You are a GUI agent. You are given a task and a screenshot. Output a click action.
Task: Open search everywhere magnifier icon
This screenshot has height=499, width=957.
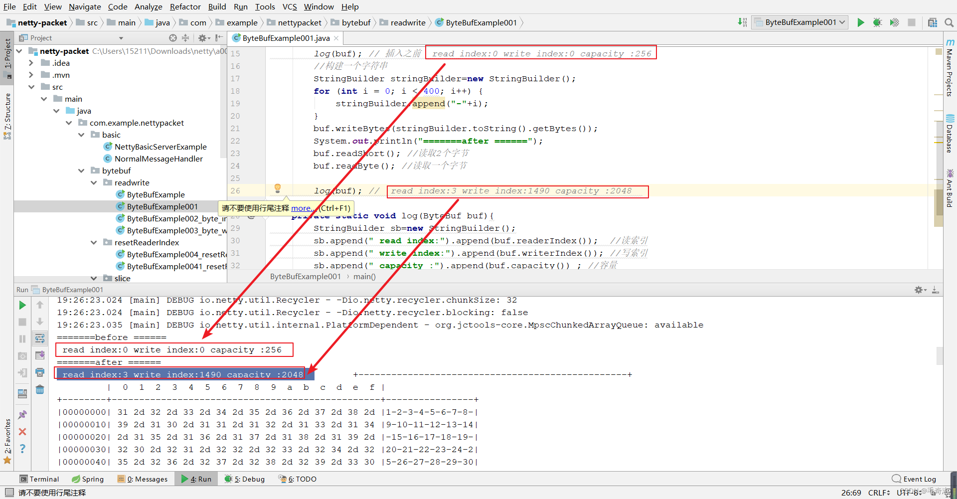pyautogui.click(x=949, y=22)
